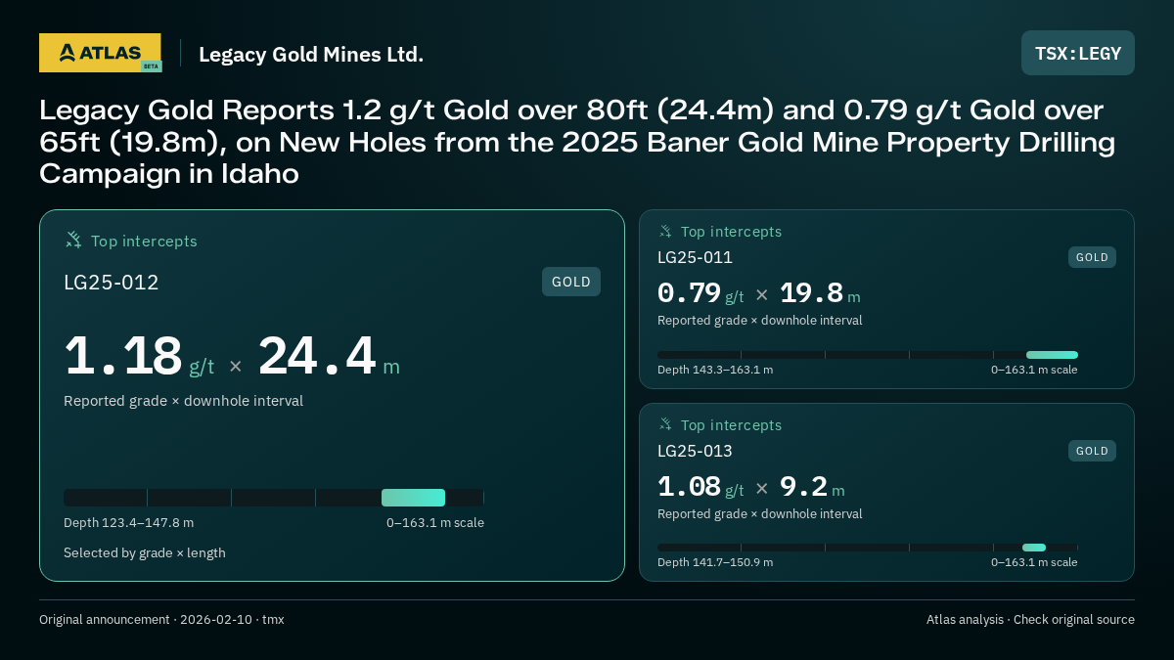1174x660 pixels.
Task: Click the Atlas analysis · Check original source text
Action: [x=1030, y=620]
